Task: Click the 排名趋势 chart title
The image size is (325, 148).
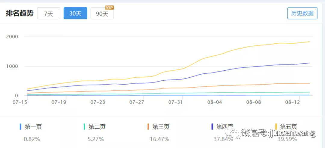Action: 20,13
